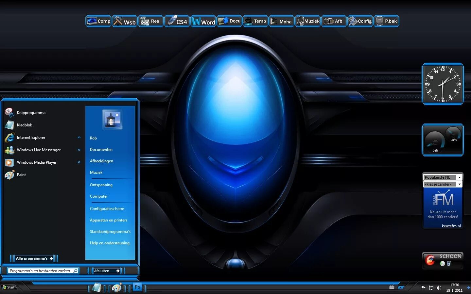471x294 pixels.
Task: Open Configuratiescherm
Action: (107, 209)
